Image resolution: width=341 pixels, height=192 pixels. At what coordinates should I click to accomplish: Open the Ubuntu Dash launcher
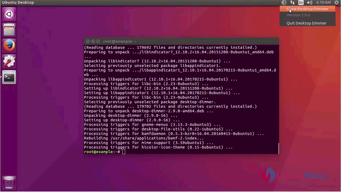9,14
